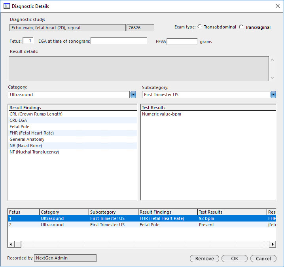Click the Category field showing Ultrasound
284x267 pixels.
tap(69, 95)
